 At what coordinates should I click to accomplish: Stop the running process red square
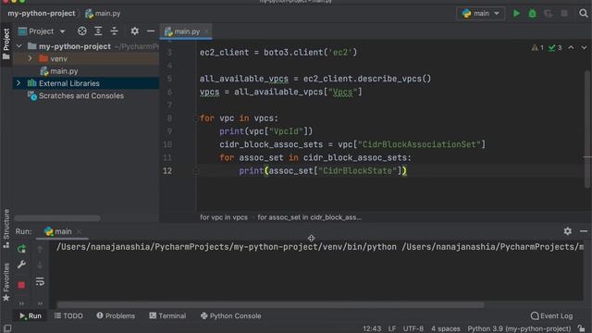[21, 285]
